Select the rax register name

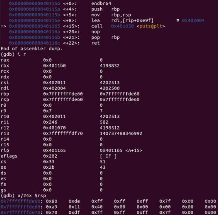tap(5, 60)
